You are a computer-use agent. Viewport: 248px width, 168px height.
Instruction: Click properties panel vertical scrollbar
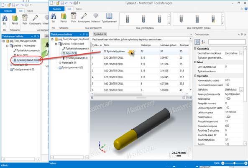click(x=245, y=76)
